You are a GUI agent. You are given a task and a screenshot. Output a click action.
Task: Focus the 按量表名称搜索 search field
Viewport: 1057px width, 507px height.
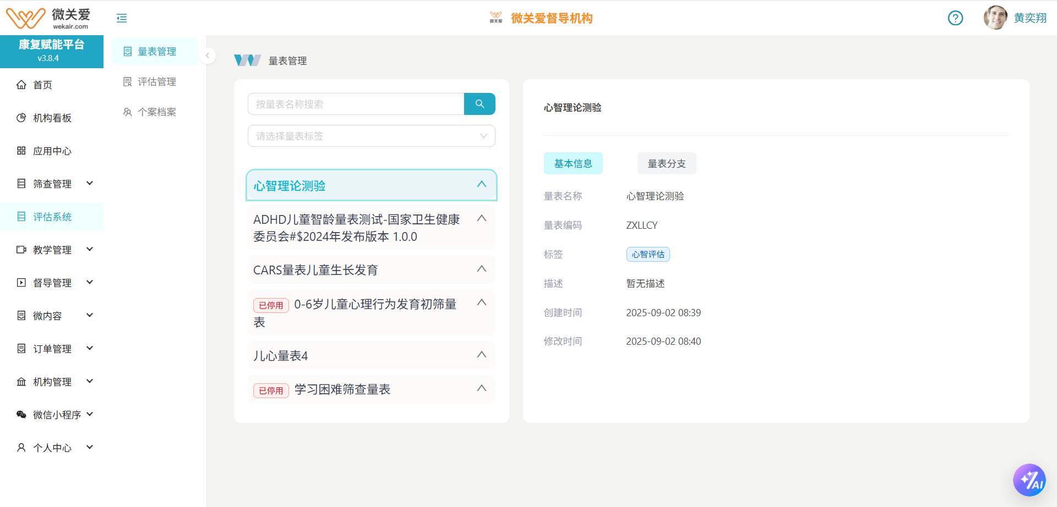click(356, 104)
